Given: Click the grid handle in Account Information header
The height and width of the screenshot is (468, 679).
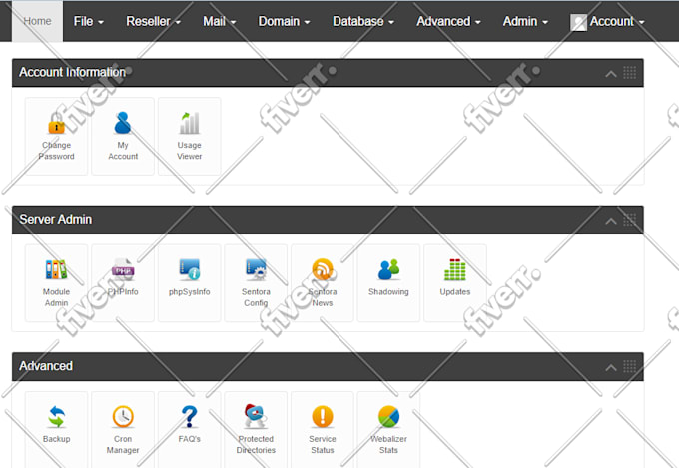Looking at the screenshot, I should coord(630,72).
